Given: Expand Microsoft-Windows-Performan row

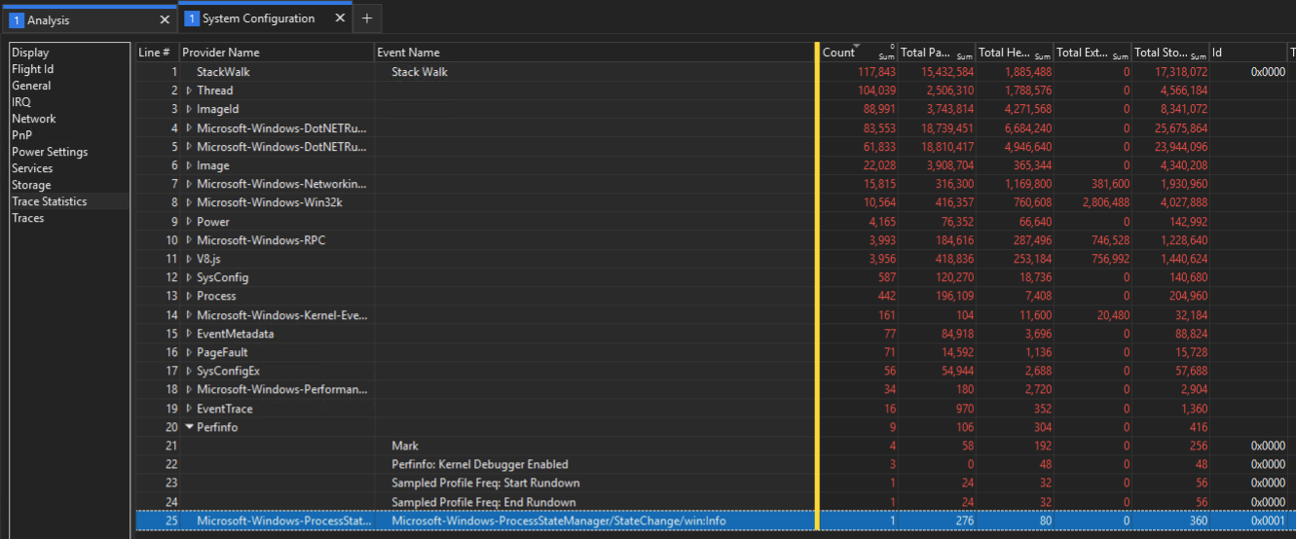Looking at the screenshot, I should [x=189, y=390].
